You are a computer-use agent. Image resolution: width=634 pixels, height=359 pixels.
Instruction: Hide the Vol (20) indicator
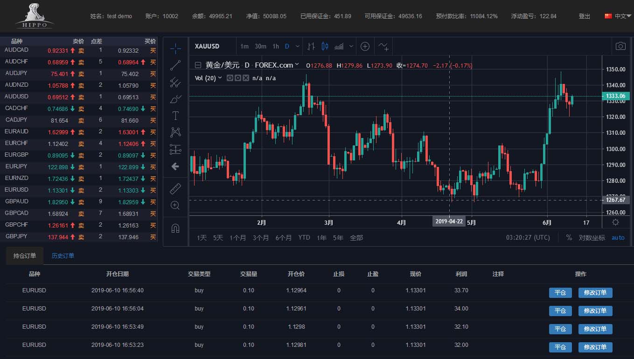(230, 78)
